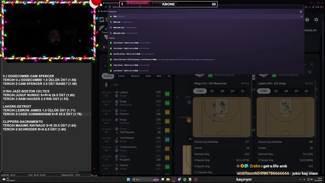The image size is (325, 183).
Task: Select the Points stat filter
Action: (121, 76)
